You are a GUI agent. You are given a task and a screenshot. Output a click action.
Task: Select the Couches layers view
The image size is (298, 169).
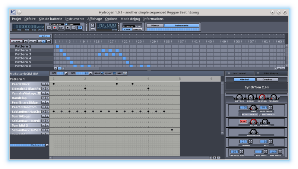point(267,80)
